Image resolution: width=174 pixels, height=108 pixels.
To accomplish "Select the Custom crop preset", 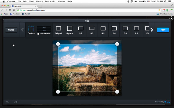I will click(31, 30).
